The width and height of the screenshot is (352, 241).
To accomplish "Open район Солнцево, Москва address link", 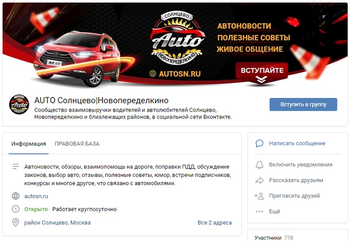I will (x=58, y=223).
